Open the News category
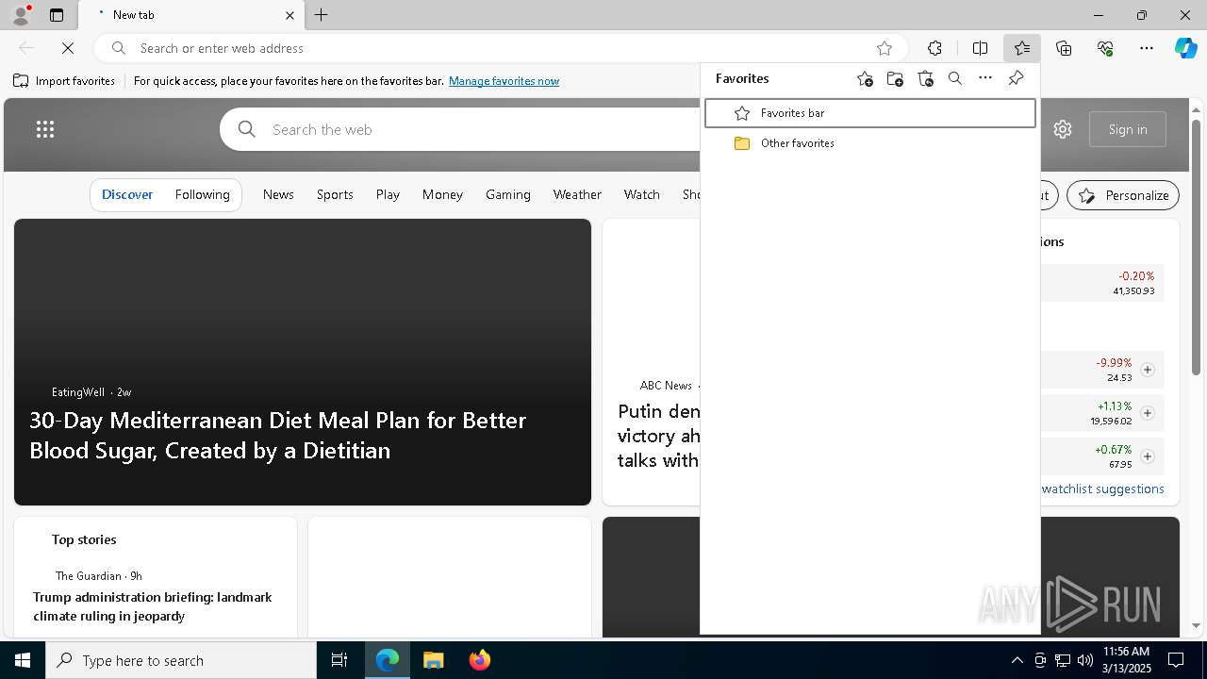The width and height of the screenshot is (1207, 679). [278, 194]
